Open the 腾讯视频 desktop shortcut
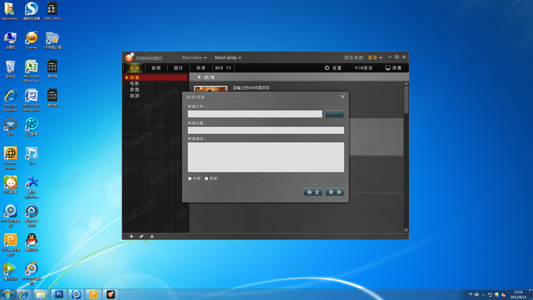This screenshot has width=533, height=300. tap(10, 271)
